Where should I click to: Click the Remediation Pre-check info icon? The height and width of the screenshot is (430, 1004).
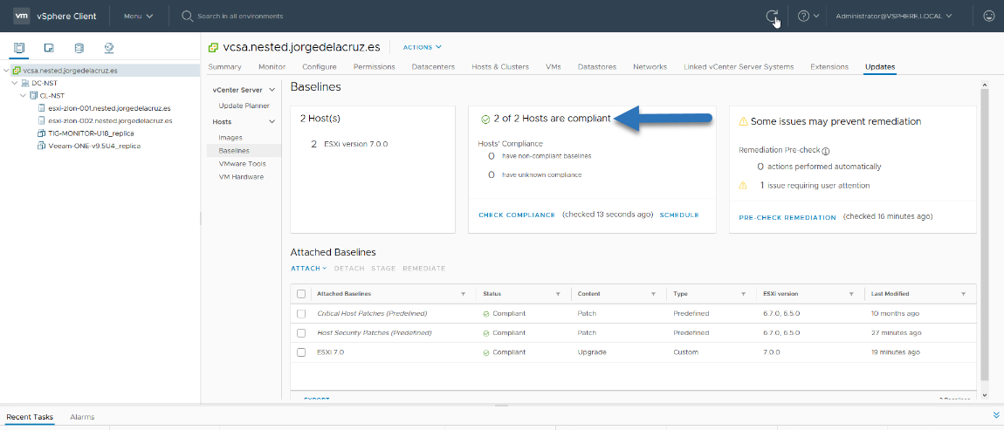(826, 152)
